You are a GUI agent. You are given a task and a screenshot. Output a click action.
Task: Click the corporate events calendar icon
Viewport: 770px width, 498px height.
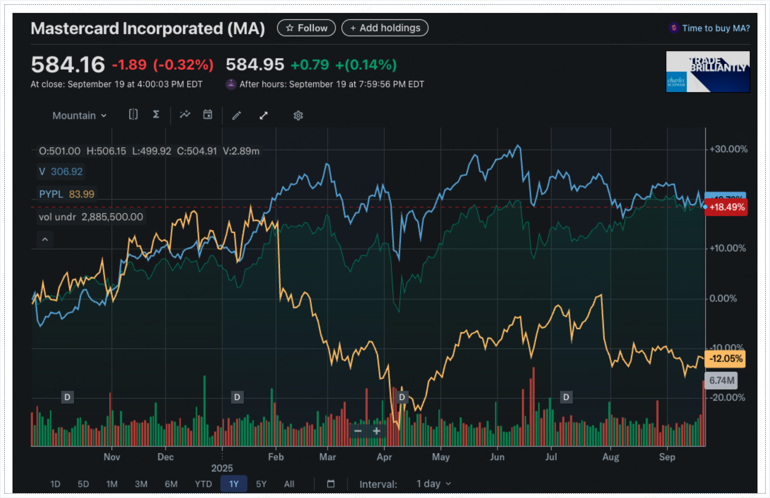pos(208,115)
